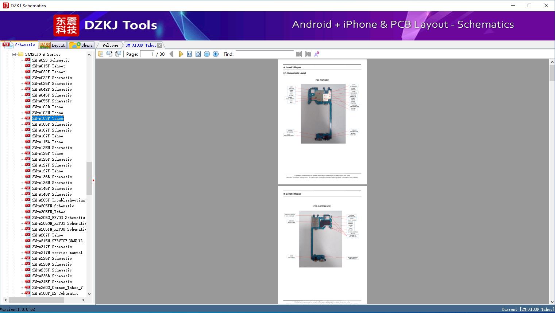Go to the next page
The image size is (555, 313).
(x=181, y=54)
